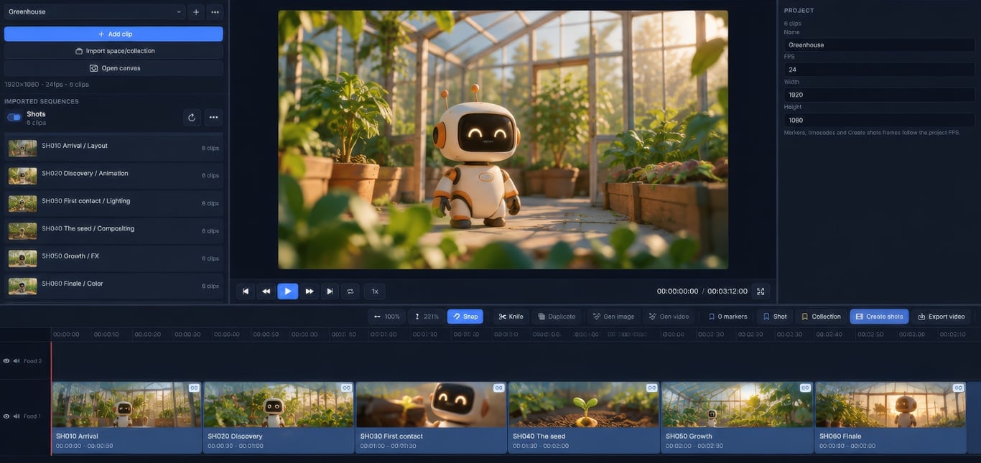The image size is (981, 463).
Task: Click the Export video button
Action: pyautogui.click(x=942, y=317)
